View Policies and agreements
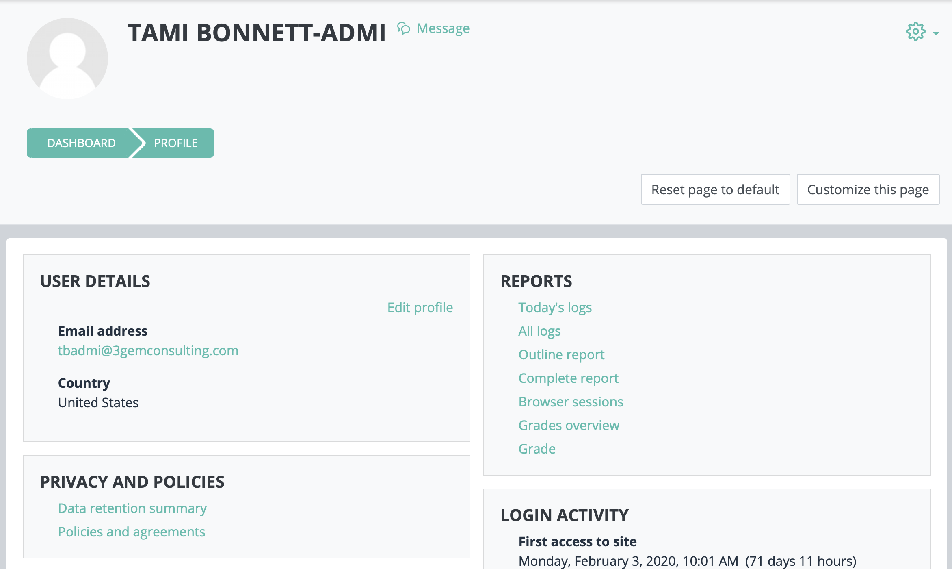This screenshot has height=569, width=952. pos(132,532)
